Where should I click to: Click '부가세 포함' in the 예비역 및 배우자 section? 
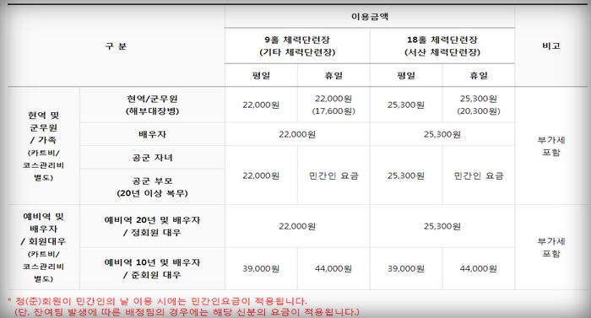pos(551,247)
